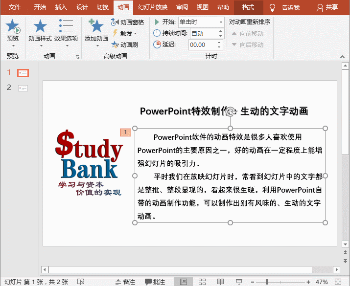This screenshot has width=350, height=286.
Task: Click the Share (共享) button
Action: point(327,8)
